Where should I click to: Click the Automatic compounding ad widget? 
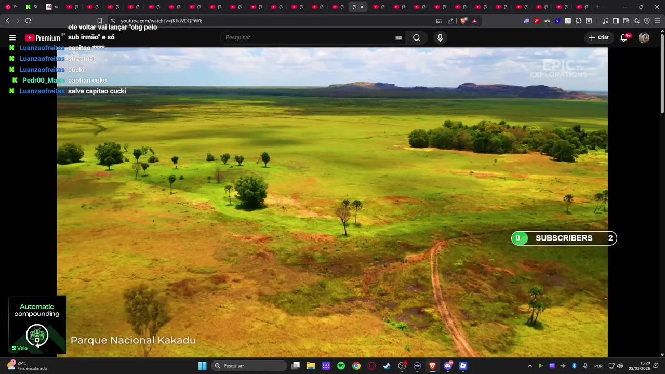(37, 325)
